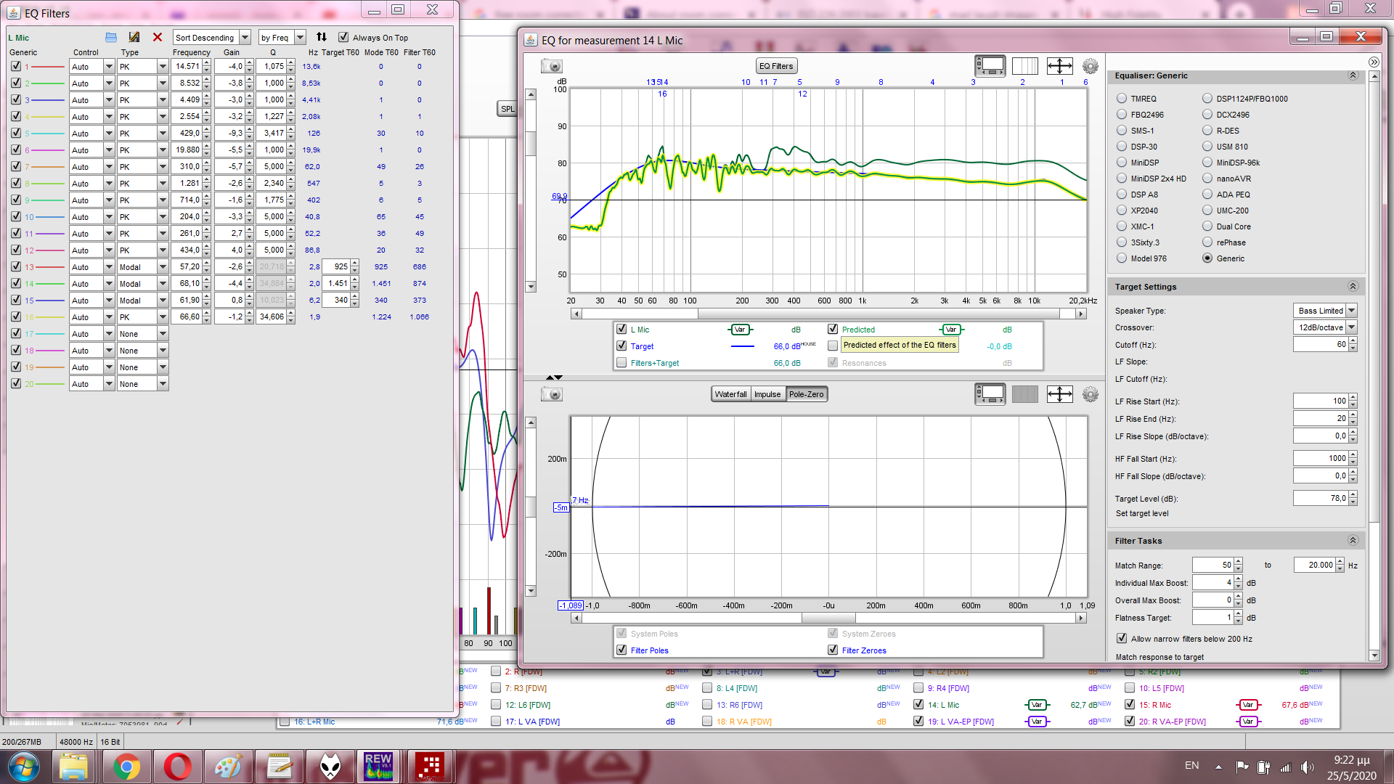Open REW icon in Windows taskbar
This screenshot has width=1394, height=784.
(378, 767)
